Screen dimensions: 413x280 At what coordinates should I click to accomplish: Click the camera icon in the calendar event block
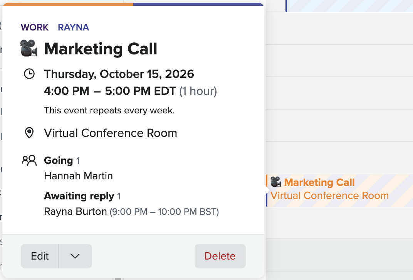pyautogui.click(x=276, y=182)
